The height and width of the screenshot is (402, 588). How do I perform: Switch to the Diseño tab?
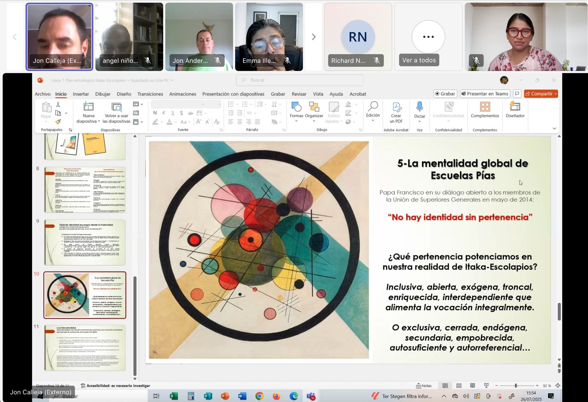124,94
